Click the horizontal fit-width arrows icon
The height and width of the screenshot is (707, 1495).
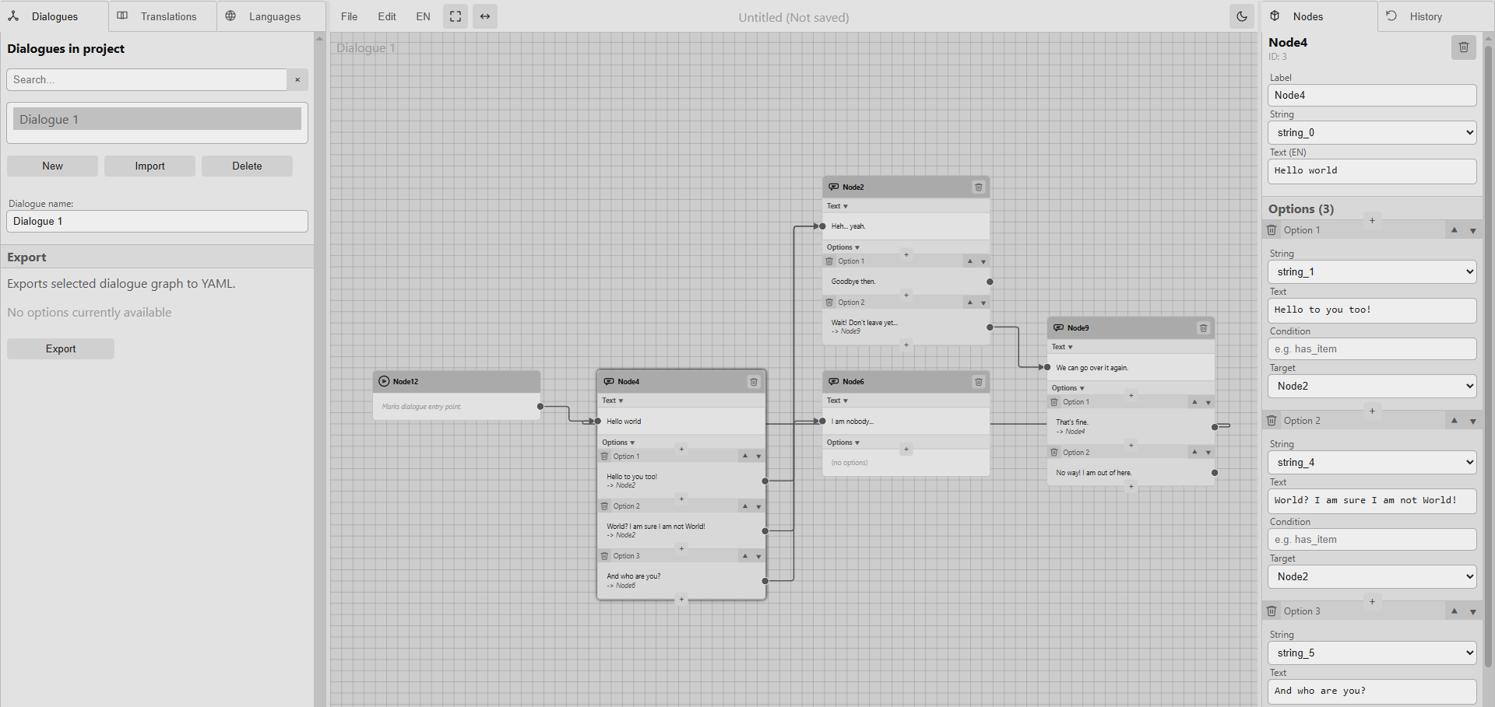point(485,16)
